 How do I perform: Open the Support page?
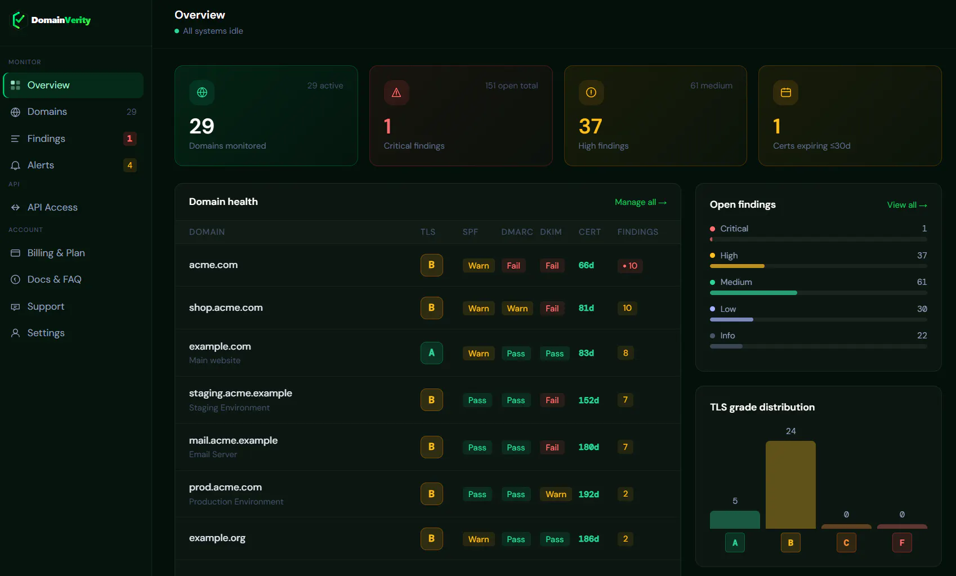[x=73, y=307]
